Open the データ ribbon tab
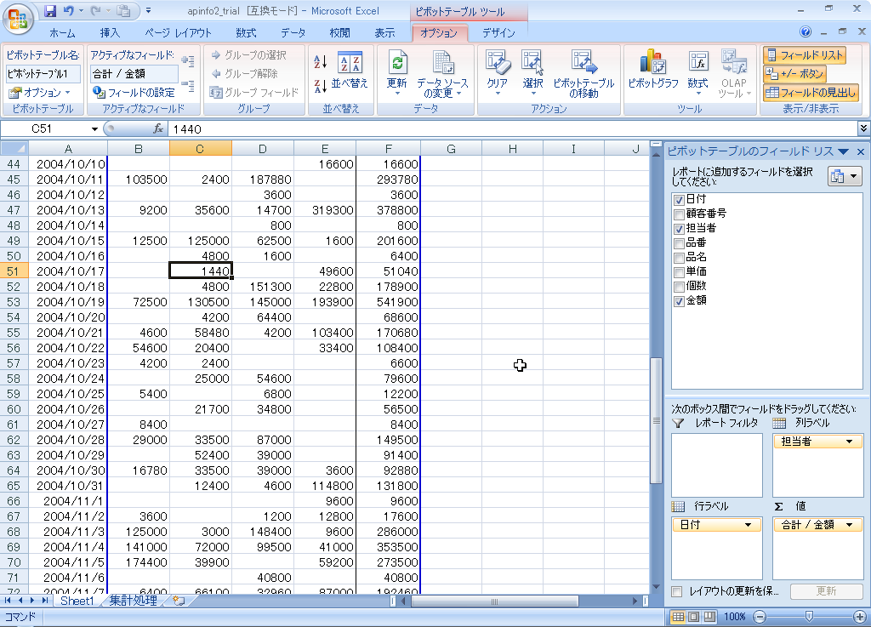 pyautogui.click(x=293, y=33)
